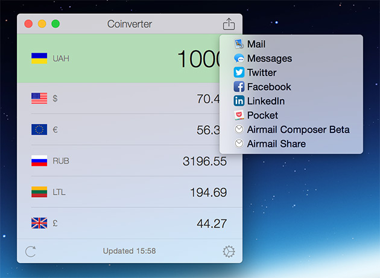This screenshot has height=278, width=380.
Task: Maximize Coinverter with the green button
Action: coord(55,24)
